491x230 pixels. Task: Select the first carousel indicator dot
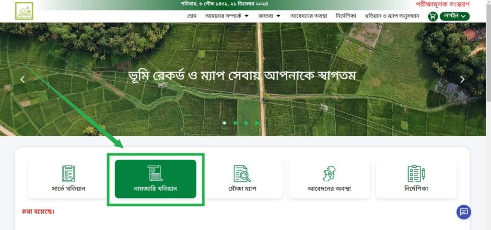coord(224,123)
